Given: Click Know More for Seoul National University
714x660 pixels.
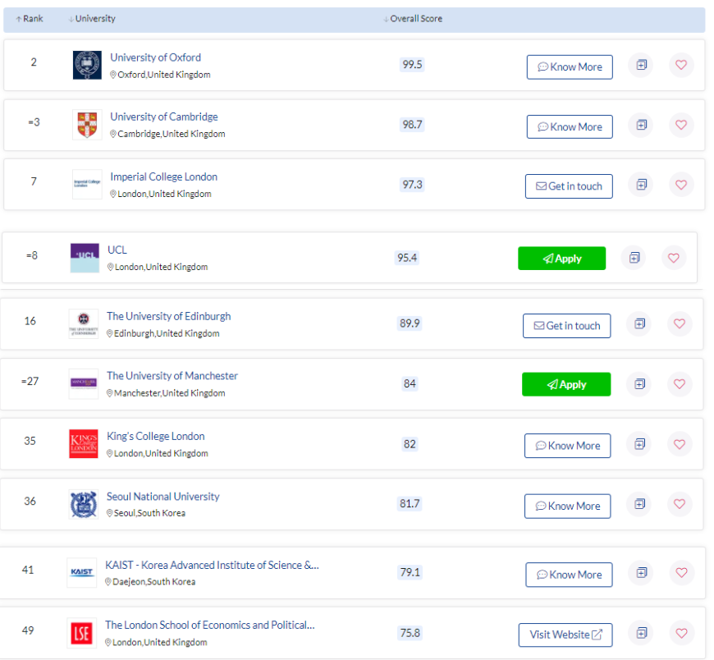Looking at the screenshot, I should [x=567, y=506].
